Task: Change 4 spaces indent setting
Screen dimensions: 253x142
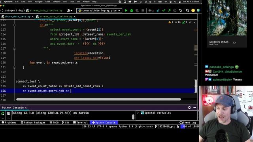Action: [111, 127]
